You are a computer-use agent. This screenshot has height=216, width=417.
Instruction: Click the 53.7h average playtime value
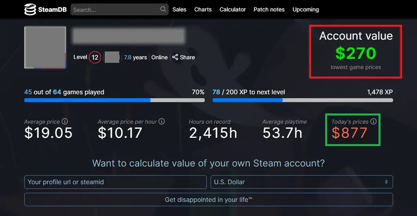pyautogui.click(x=282, y=133)
